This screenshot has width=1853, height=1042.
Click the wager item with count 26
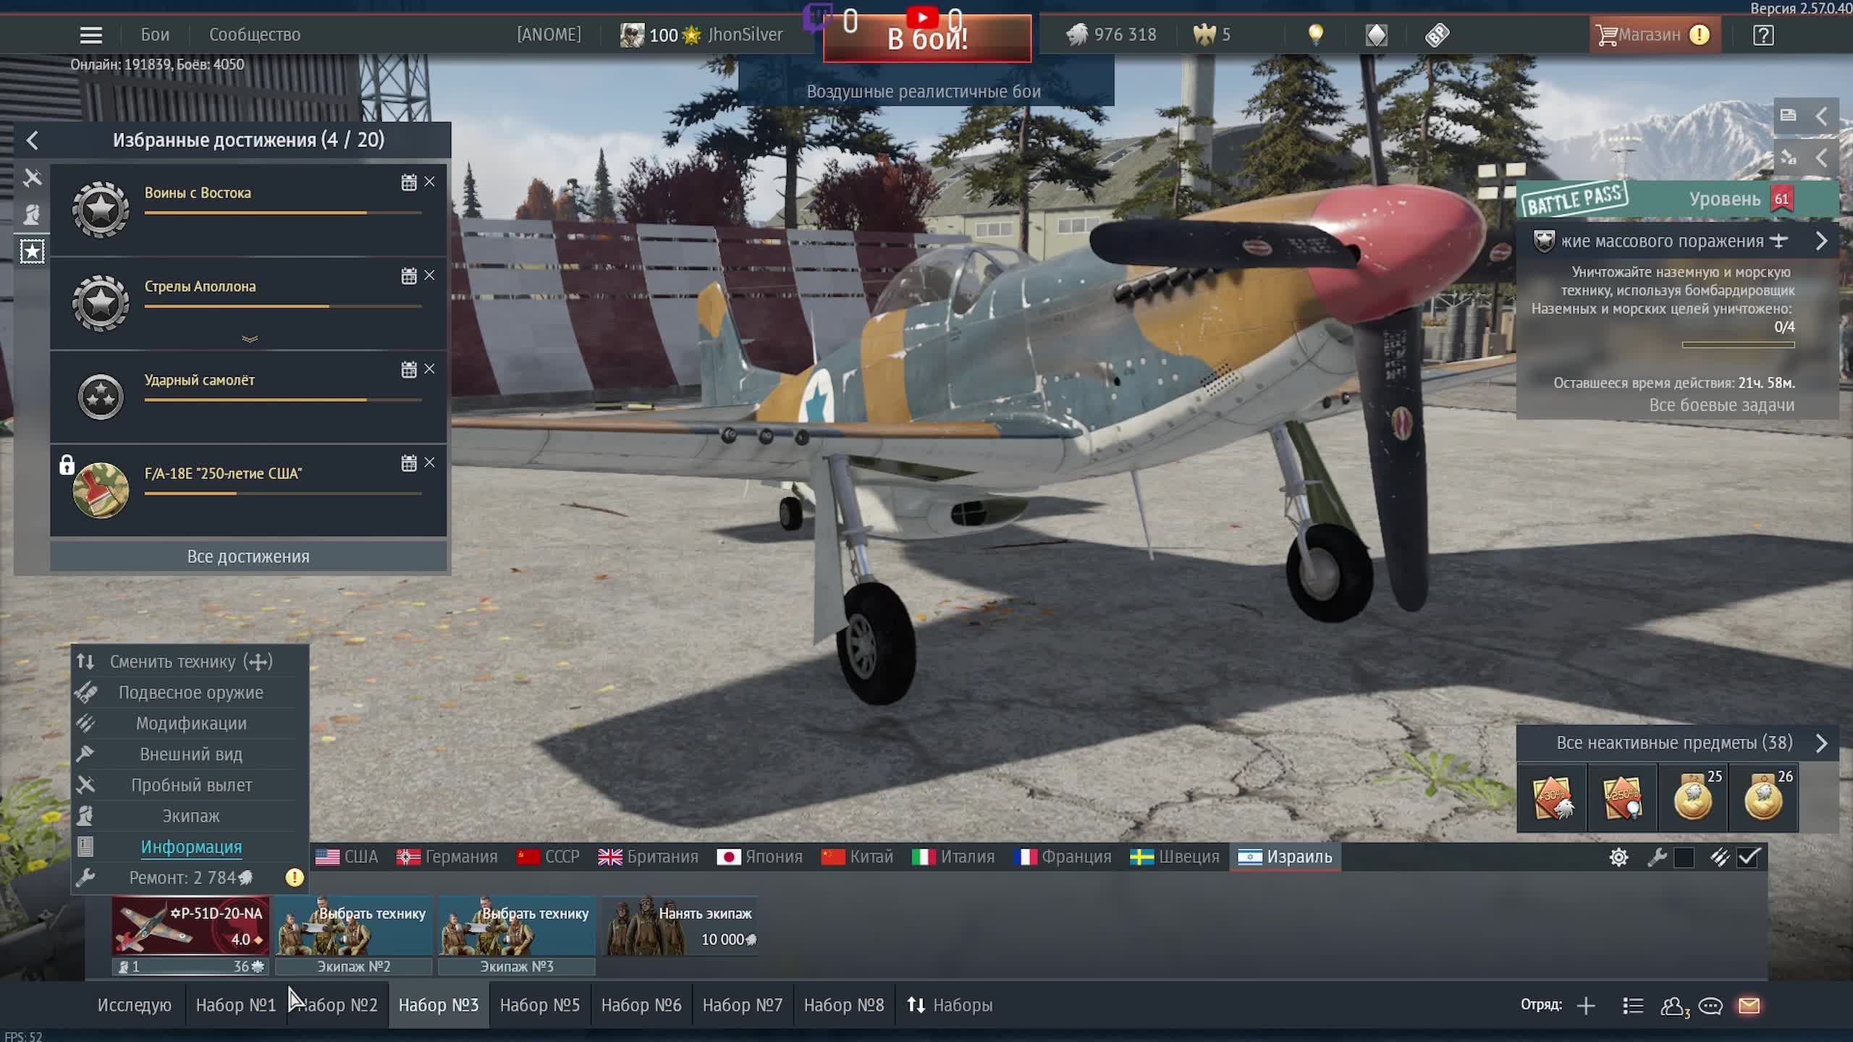point(1763,797)
